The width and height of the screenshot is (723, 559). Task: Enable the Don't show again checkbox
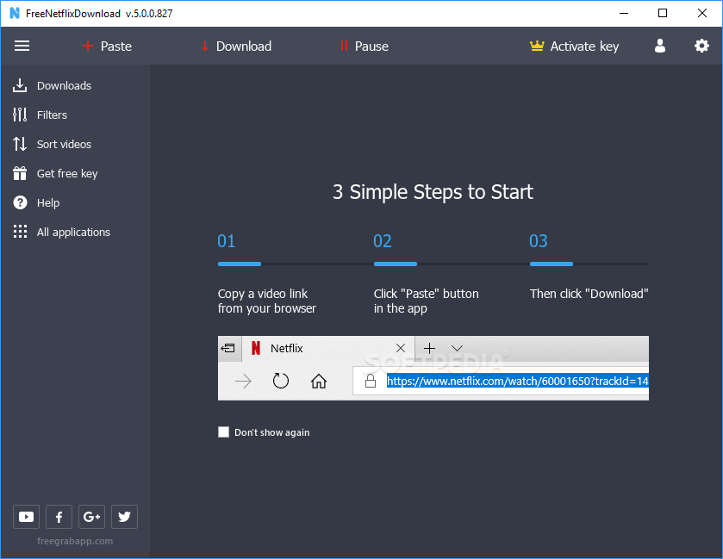223,432
